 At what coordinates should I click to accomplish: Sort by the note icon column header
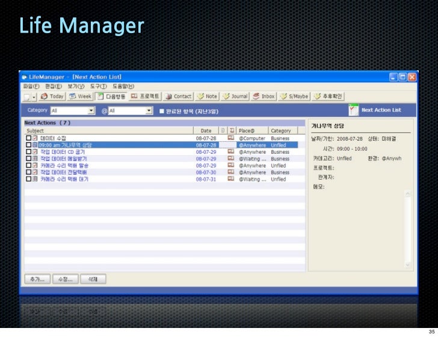[223, 130]
